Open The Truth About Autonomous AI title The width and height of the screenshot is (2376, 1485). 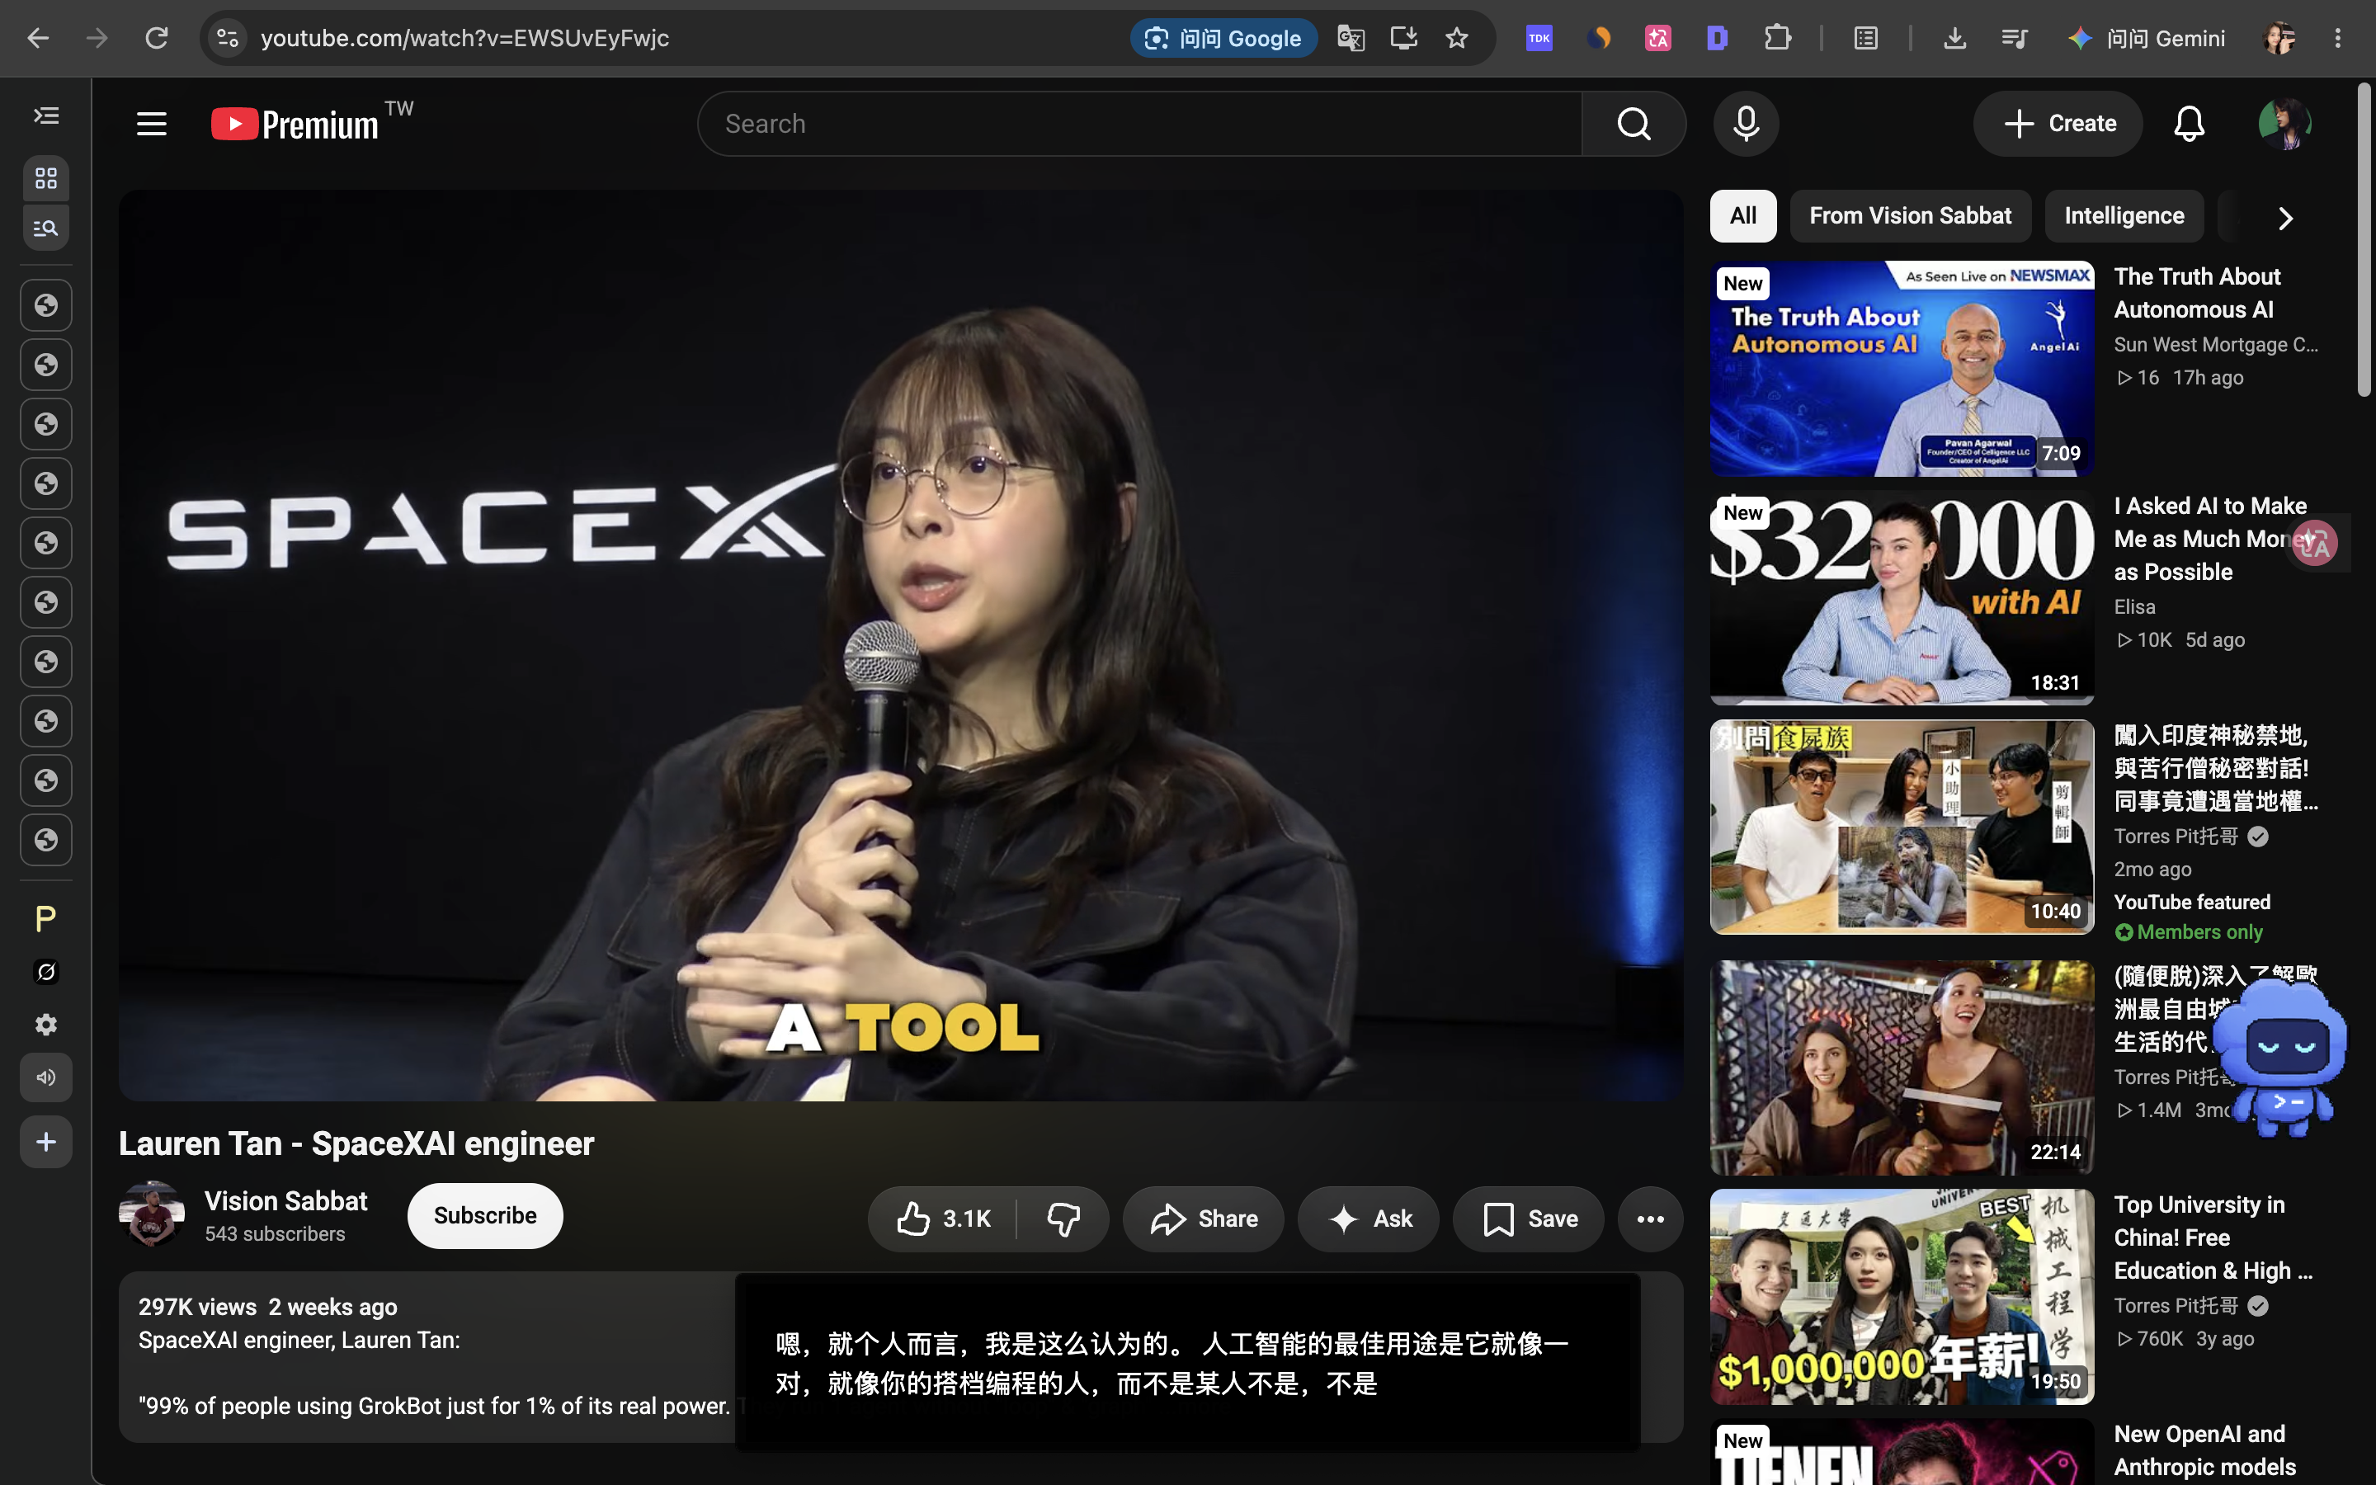click(2197, 293)
